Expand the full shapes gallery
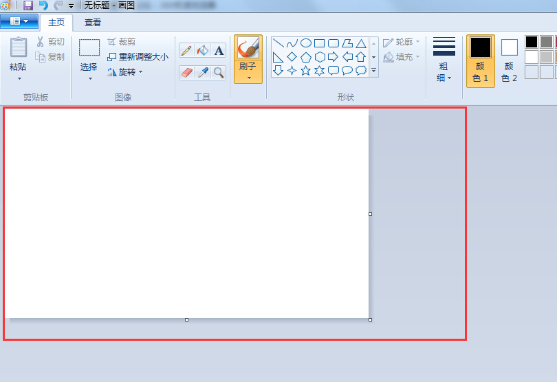Viewport: 557px width, 382px height. tap(373, 71)
